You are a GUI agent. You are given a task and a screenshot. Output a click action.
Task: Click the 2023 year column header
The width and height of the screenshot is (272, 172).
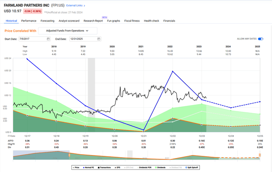tap(199, 47)
